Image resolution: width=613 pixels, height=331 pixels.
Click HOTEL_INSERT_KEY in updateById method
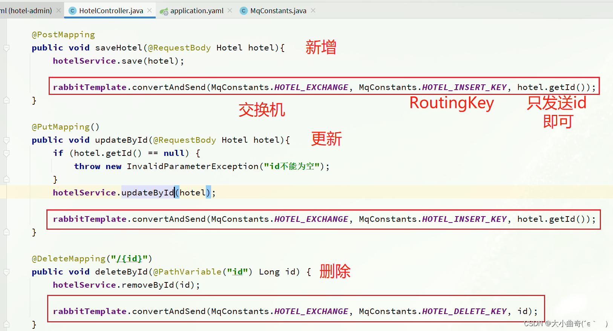464,219
